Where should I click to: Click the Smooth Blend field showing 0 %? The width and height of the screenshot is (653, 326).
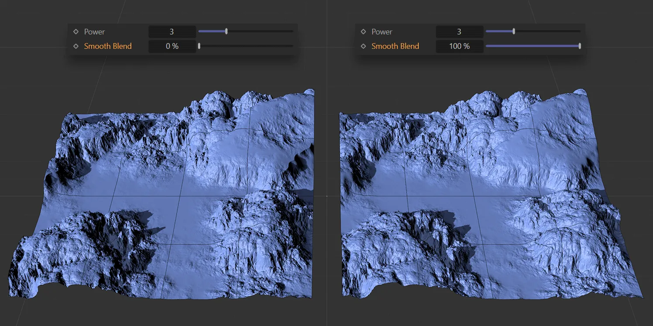click(172, 46)
